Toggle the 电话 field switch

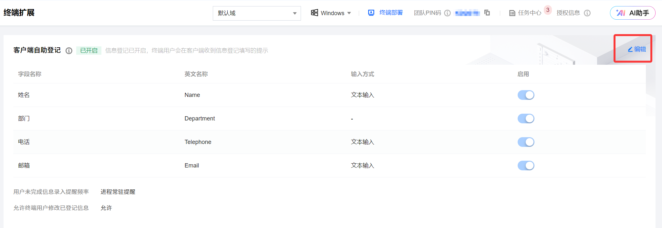pyautogui.click(x=526, y=142)
